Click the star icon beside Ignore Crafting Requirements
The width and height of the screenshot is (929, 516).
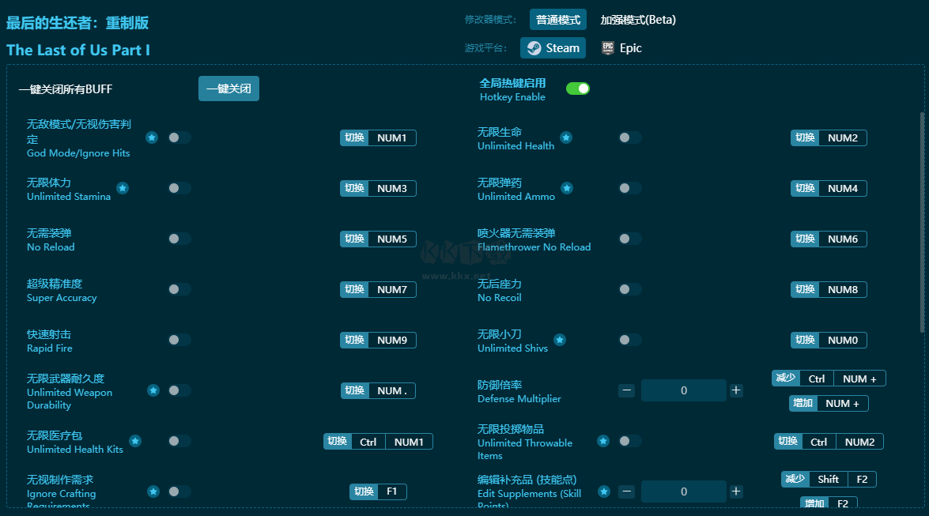point(153,492)
